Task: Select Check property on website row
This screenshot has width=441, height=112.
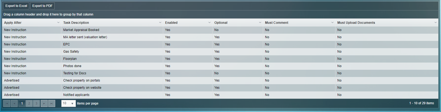Action: tap(82, 88)
